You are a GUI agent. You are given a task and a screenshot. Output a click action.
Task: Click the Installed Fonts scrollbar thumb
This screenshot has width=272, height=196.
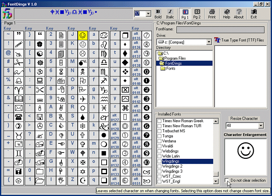[216, 174]
